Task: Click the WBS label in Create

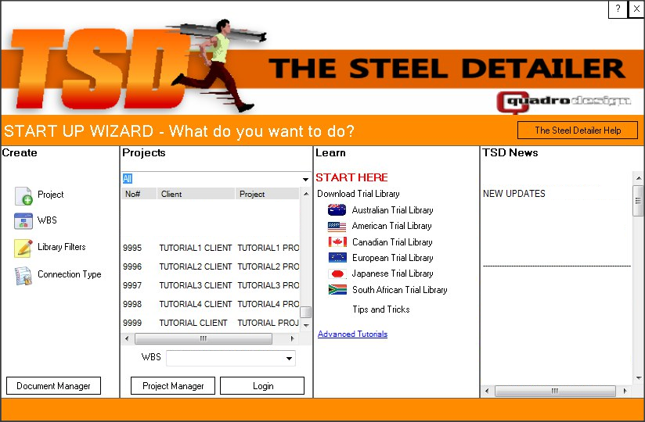Action: pyautogui.click(x=47, y=220)
